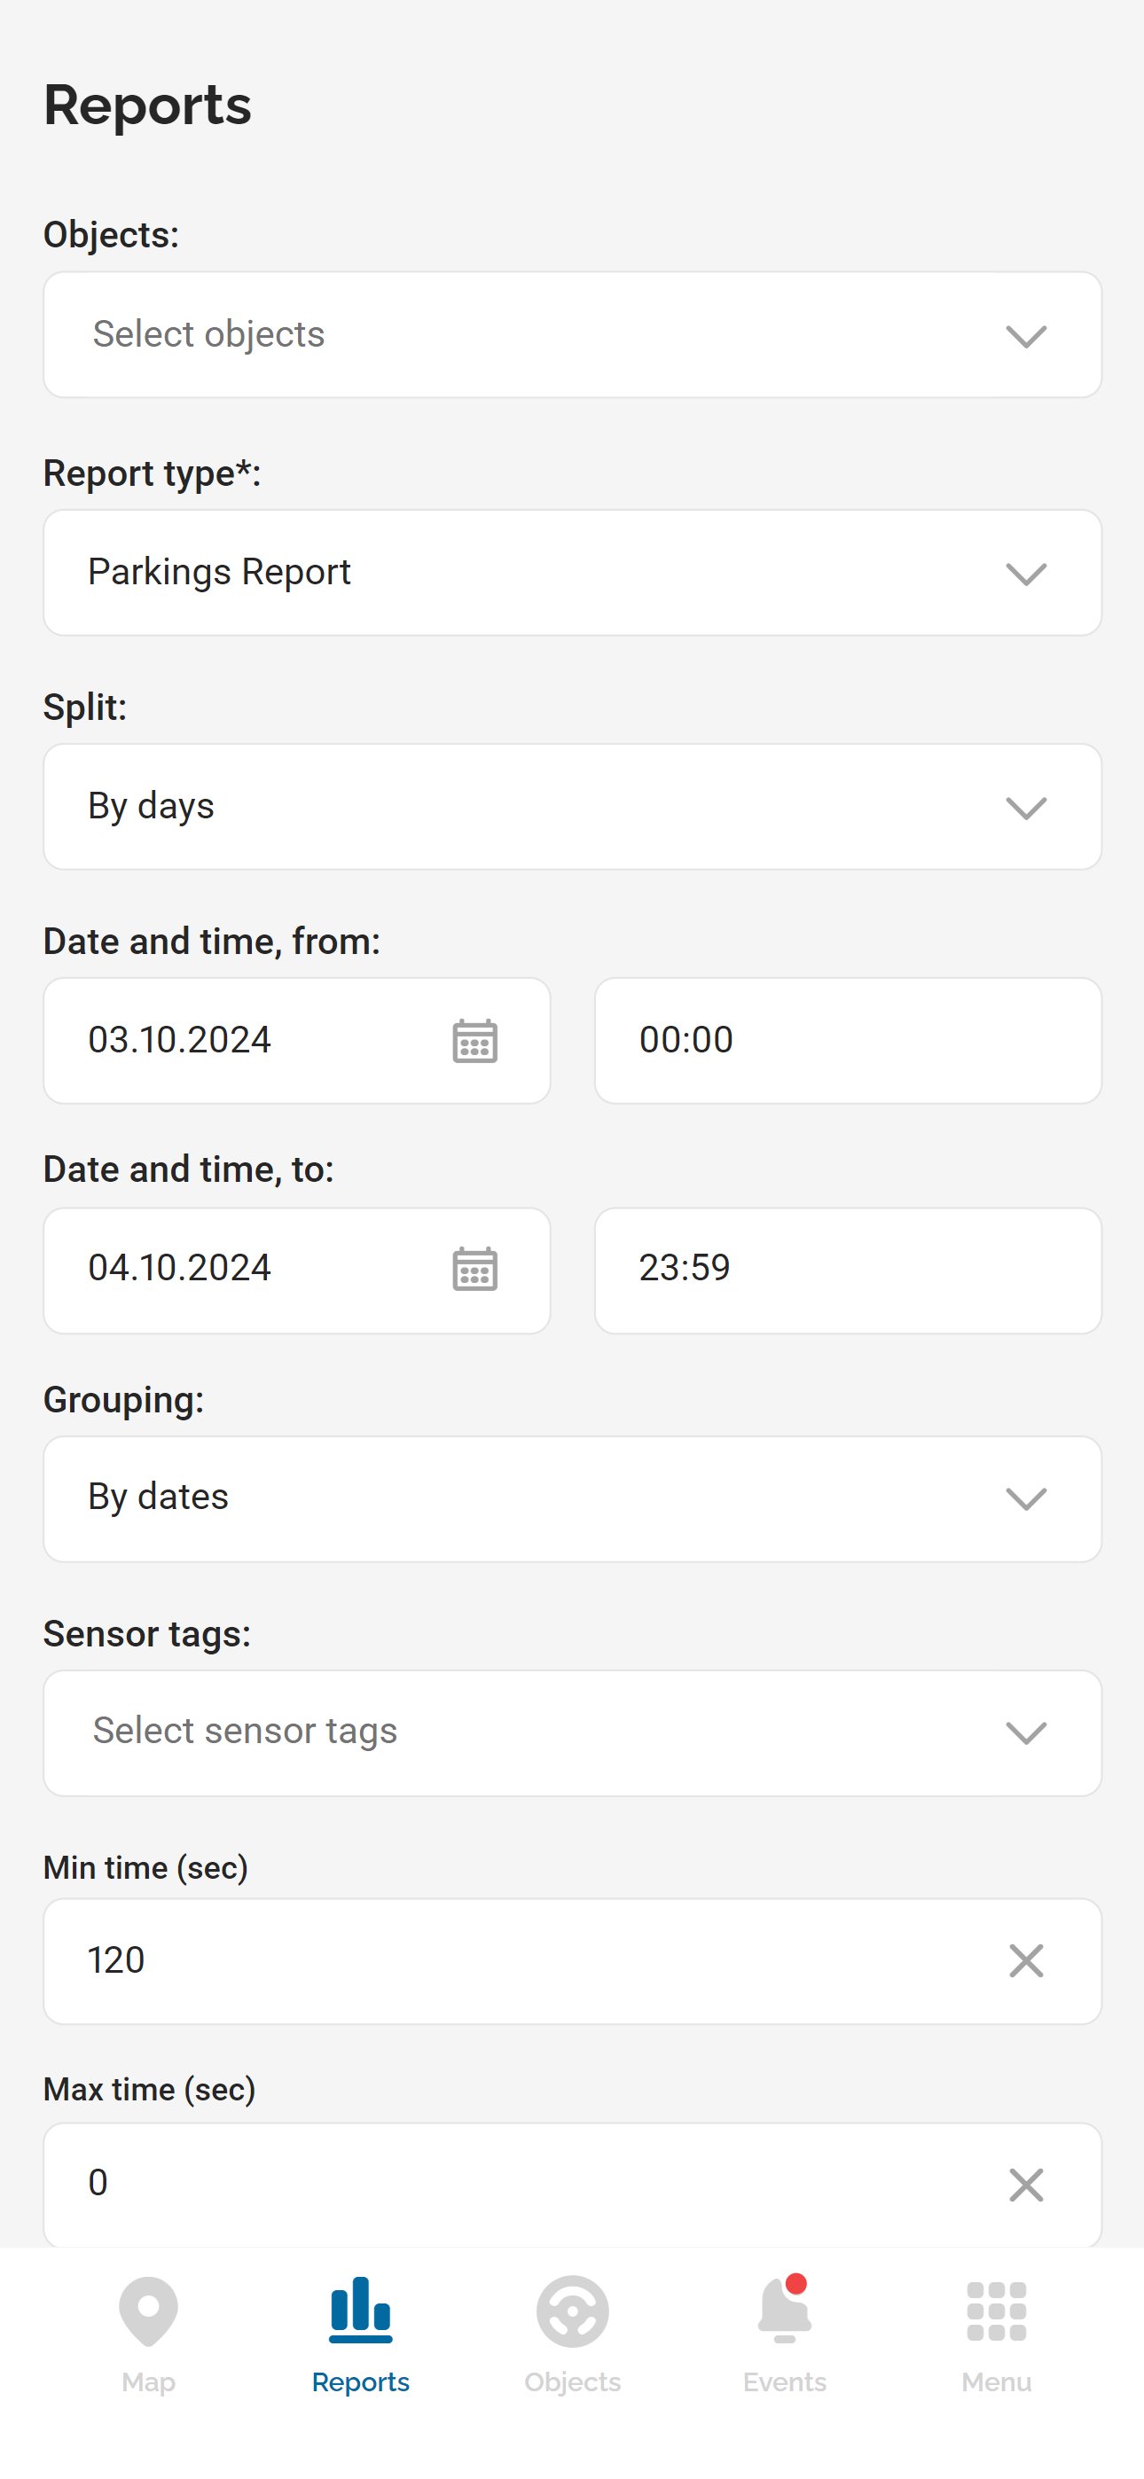Expand the Select sensor tags dropdown

(572, 1732)
